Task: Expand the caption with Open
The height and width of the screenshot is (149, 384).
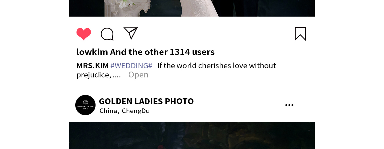Action: (x=138, y=75)
